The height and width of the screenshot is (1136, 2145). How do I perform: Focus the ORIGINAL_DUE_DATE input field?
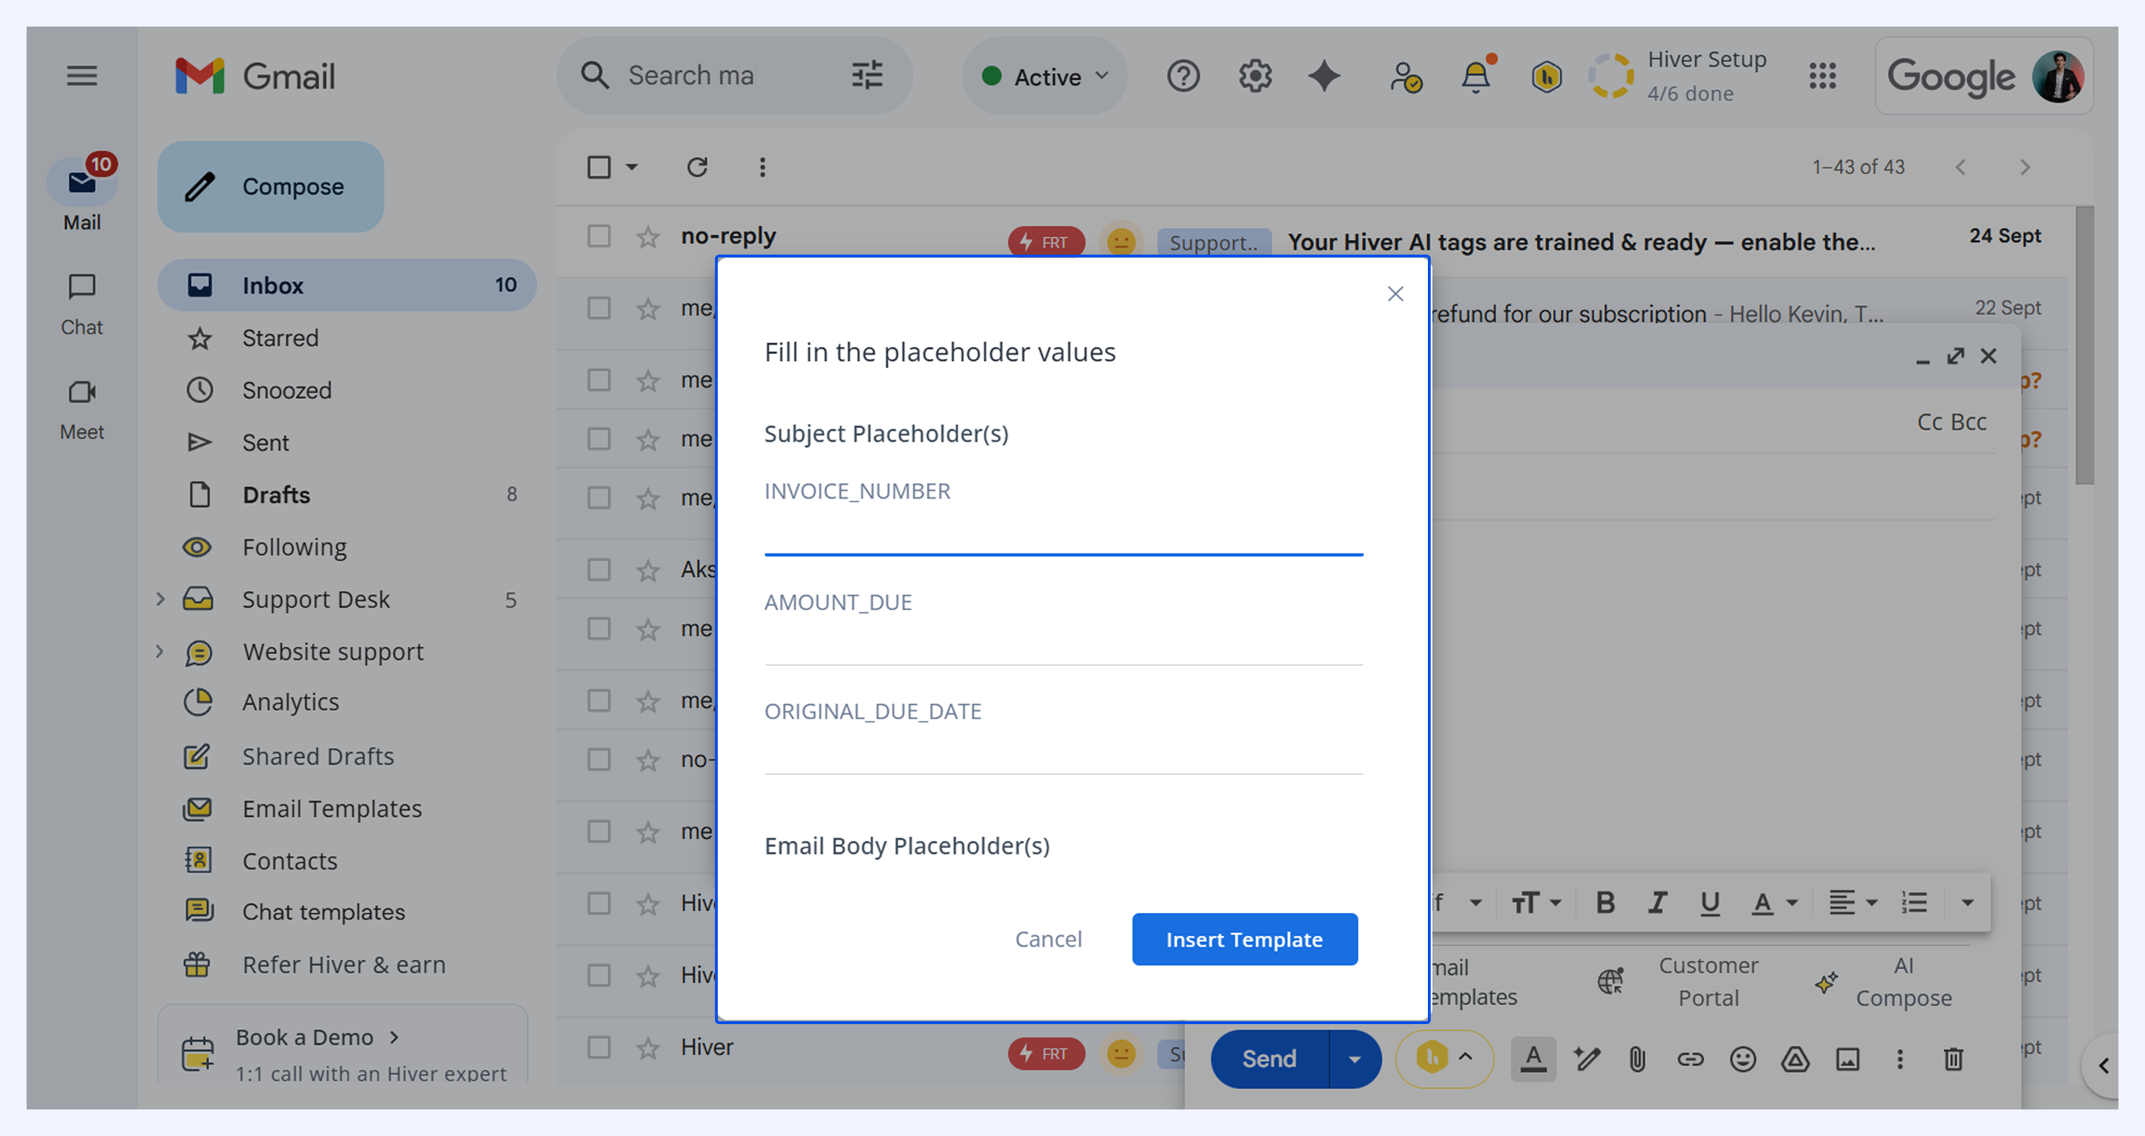(1063, 751)
